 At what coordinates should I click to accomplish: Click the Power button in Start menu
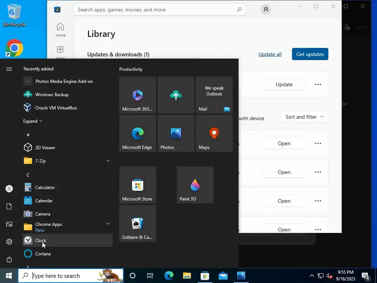click(9, 259)
